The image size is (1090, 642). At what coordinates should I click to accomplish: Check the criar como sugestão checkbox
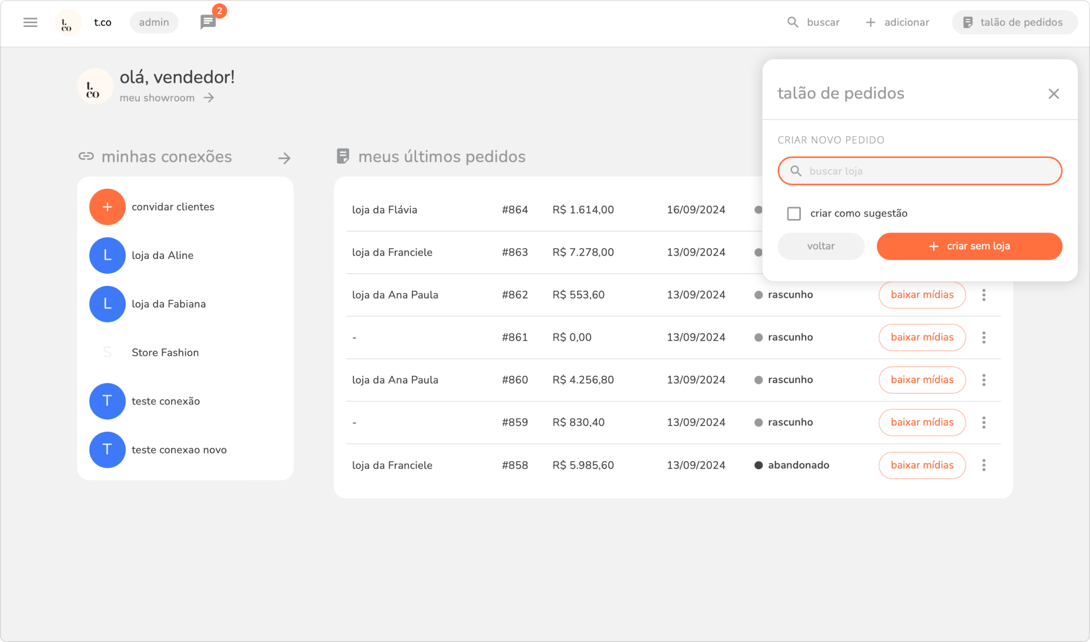tap(794, 213)
